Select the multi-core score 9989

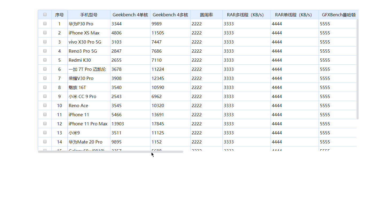[x=170, y=24]
